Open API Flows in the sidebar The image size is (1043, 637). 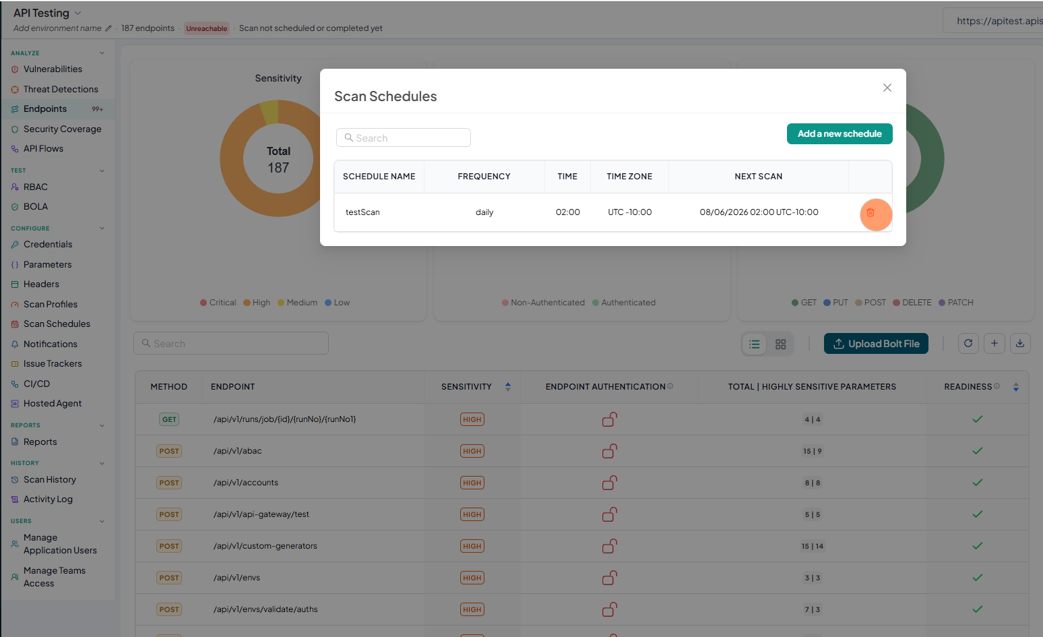point(43,148)
